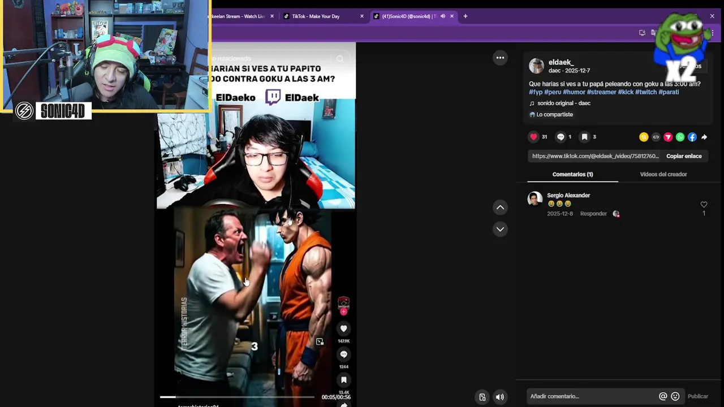Open the #parati hashtag
Screen dimensions: 724x407
pyautogui.click(x=669, y=92)
